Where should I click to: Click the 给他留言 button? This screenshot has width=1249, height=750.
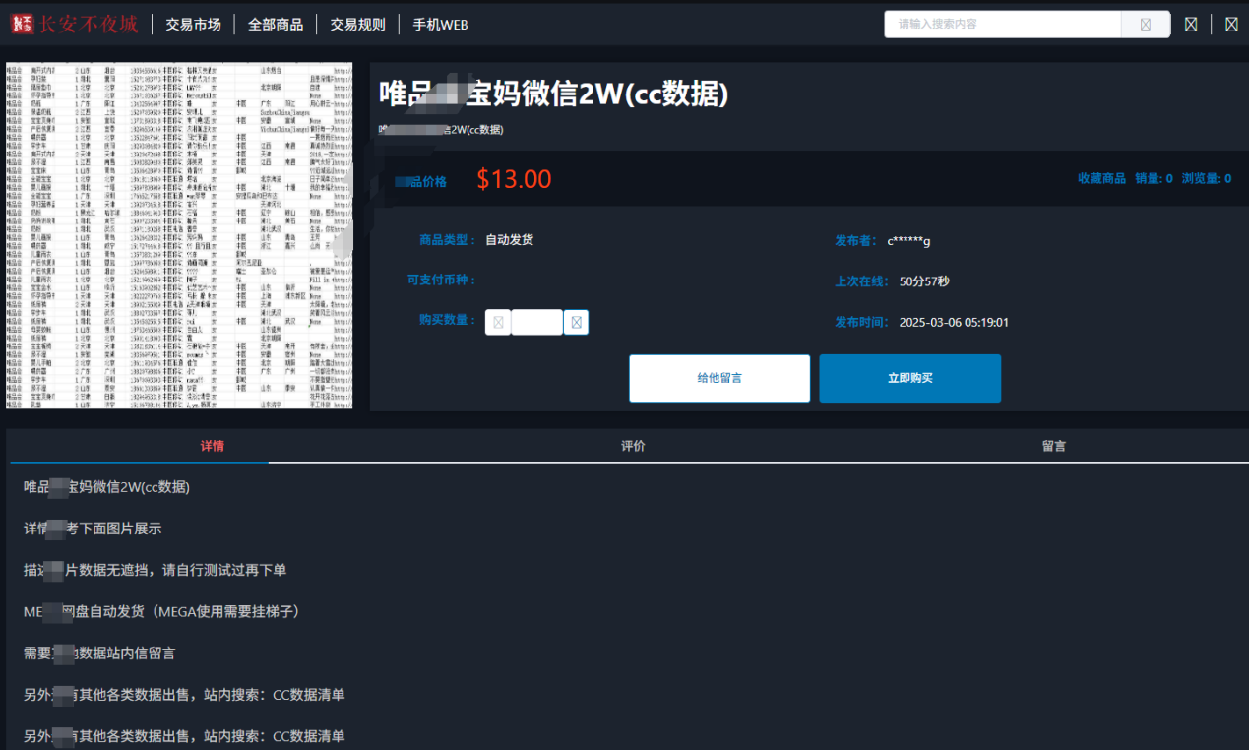719,378
